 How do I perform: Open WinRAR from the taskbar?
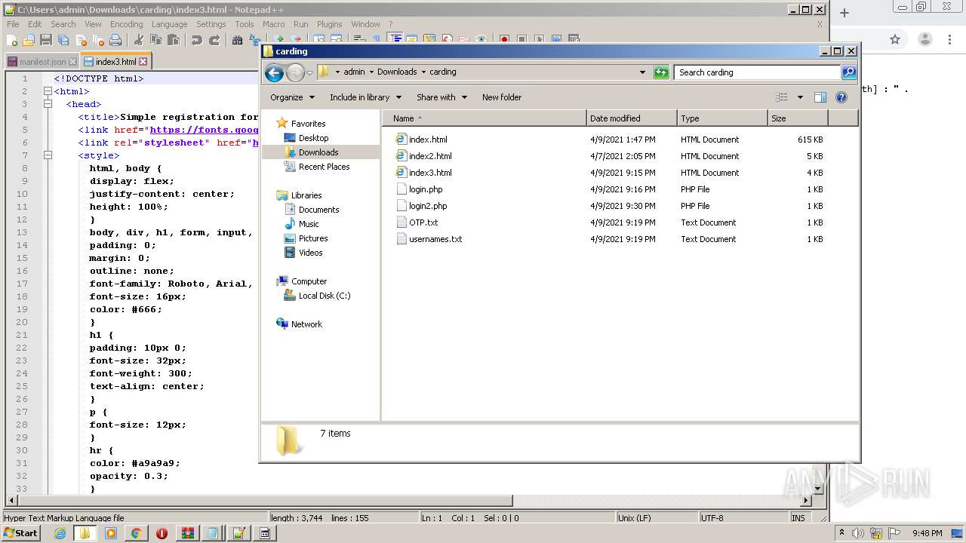[x=187, y=533]
